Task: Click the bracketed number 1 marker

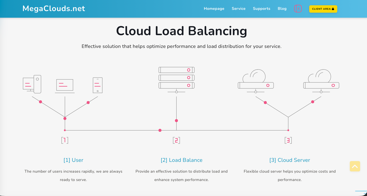Action: pyautogui.click(x=65, y=140)
